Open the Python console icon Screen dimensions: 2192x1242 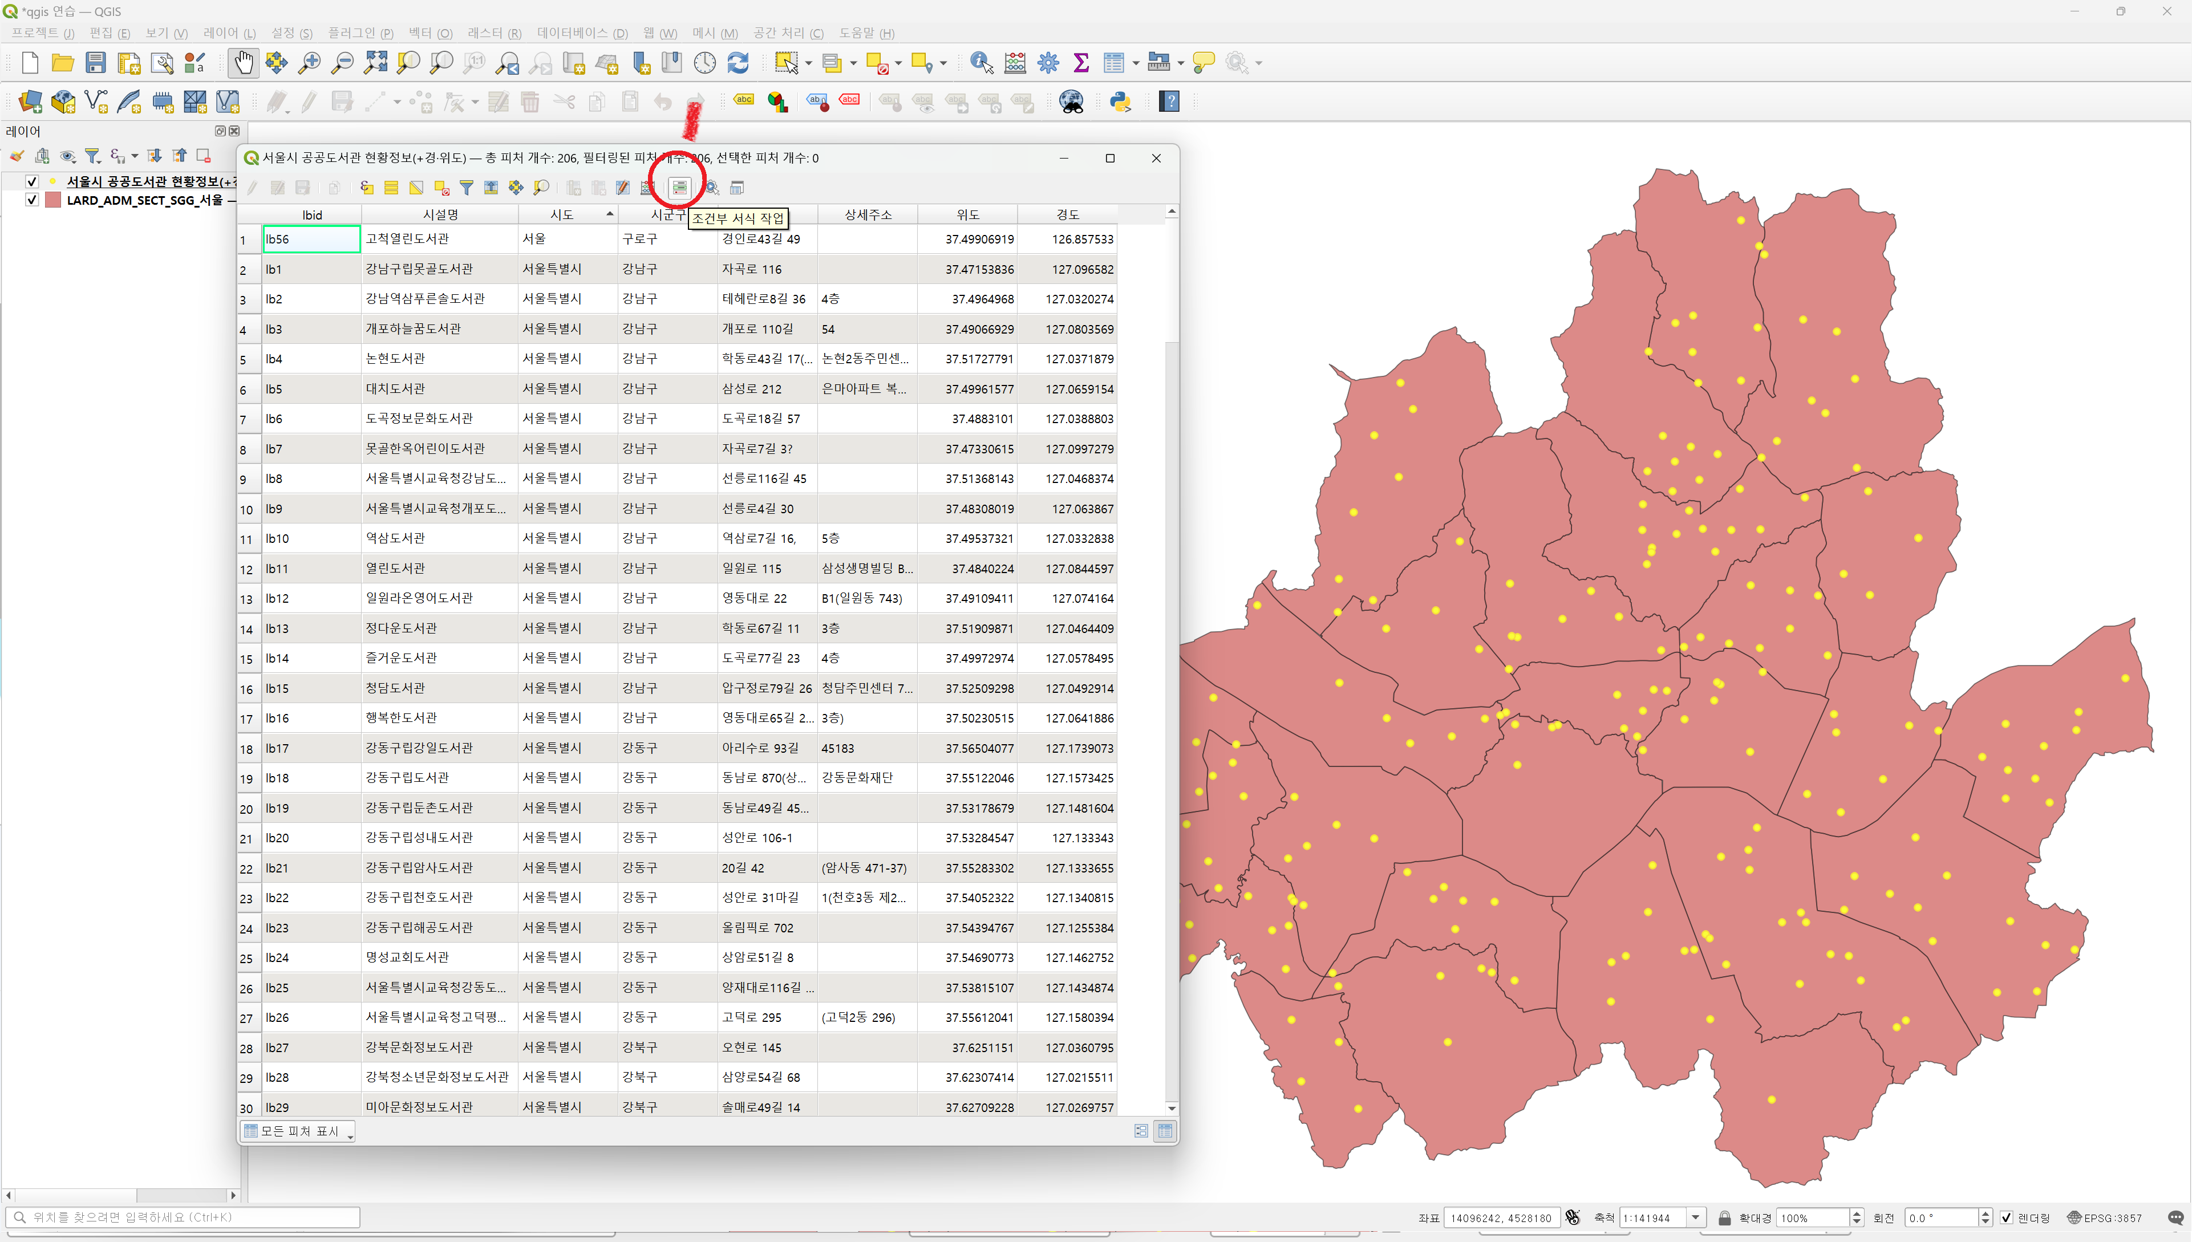click(1120, 103)
